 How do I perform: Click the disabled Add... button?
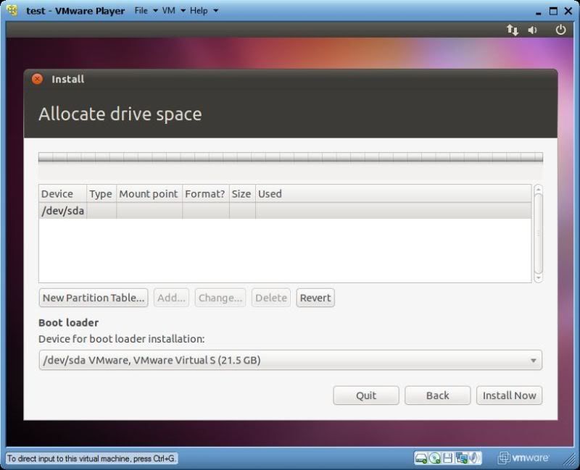pyautogui.click(x=171, y=298)
